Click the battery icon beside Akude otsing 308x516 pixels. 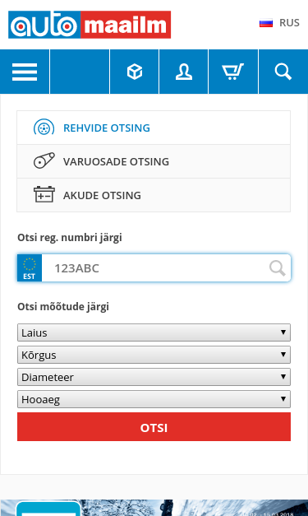pyautogui.click(x=44, y=194)
